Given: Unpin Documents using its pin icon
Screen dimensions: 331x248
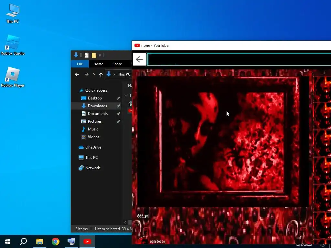Looking at the screenshot, I should coord(118,114).
